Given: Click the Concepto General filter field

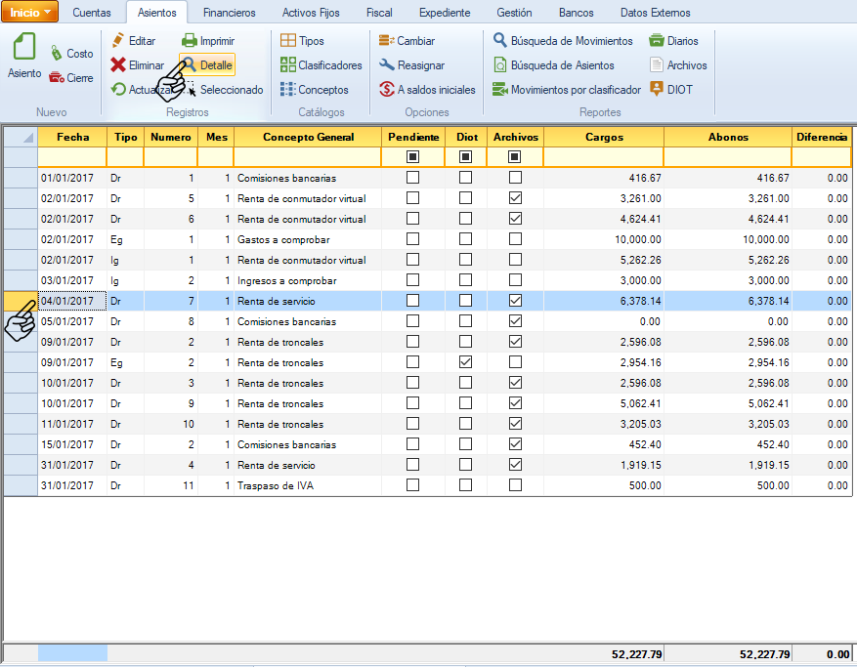Looking at the screenshot, I should pyautogui.click(x=307, y=157).
